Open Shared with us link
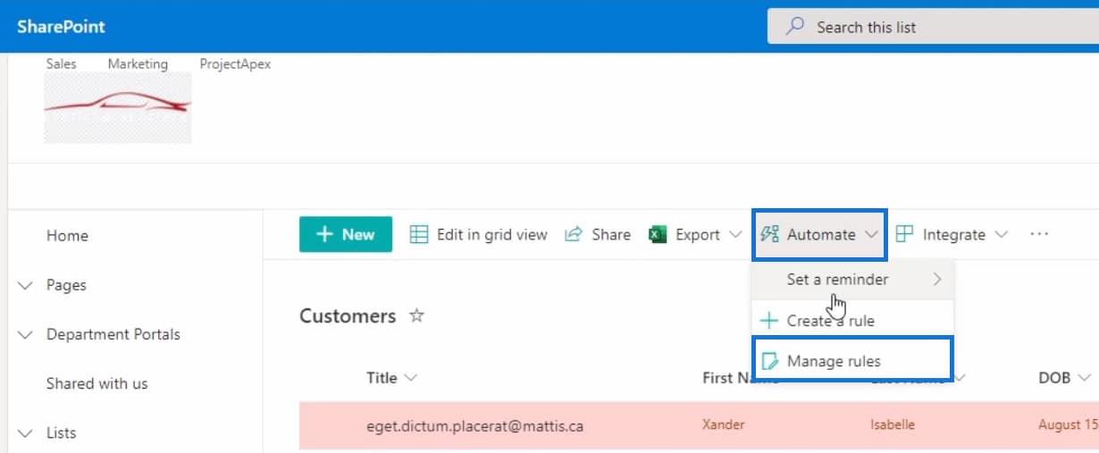The width and height of the screenshot is (1099, 453). point(96,383)
